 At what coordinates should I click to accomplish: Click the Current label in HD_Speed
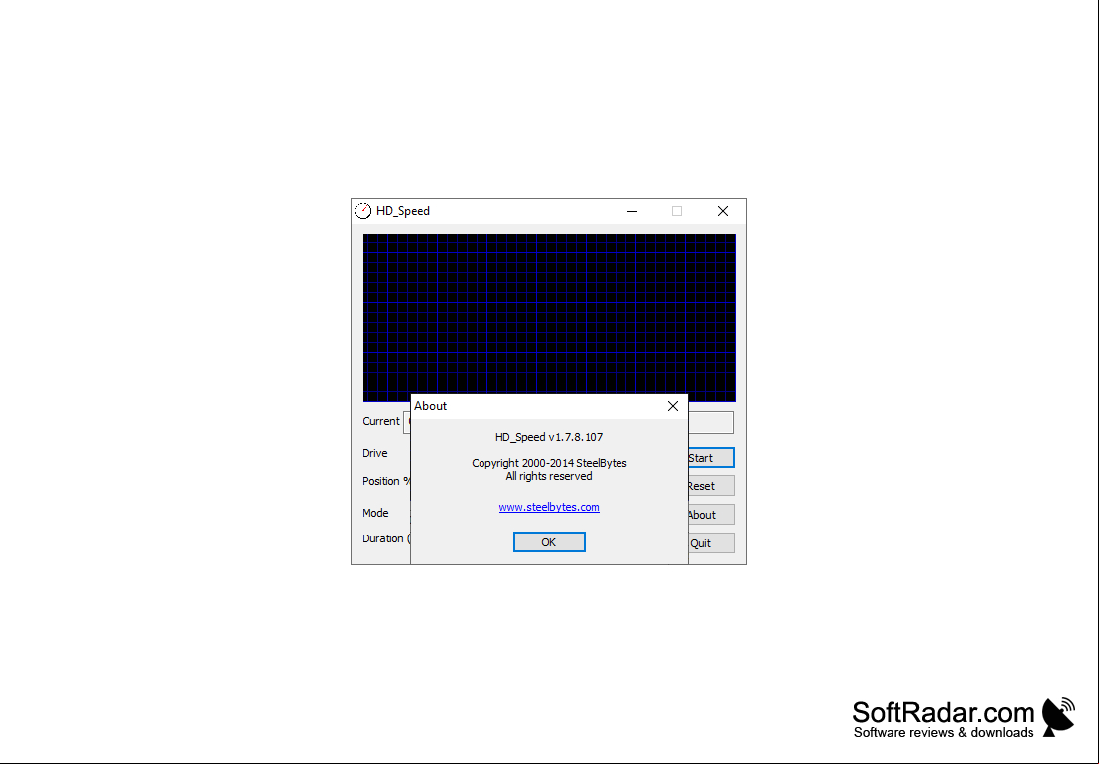pyautogui.click(x=380, y=421)
